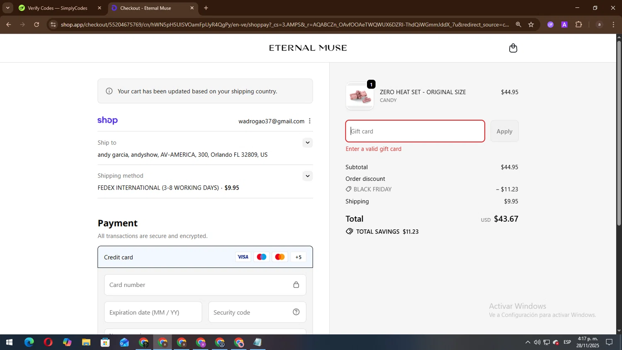Expand the Shipping method section
622x350 pixels.
click(307, 176)
